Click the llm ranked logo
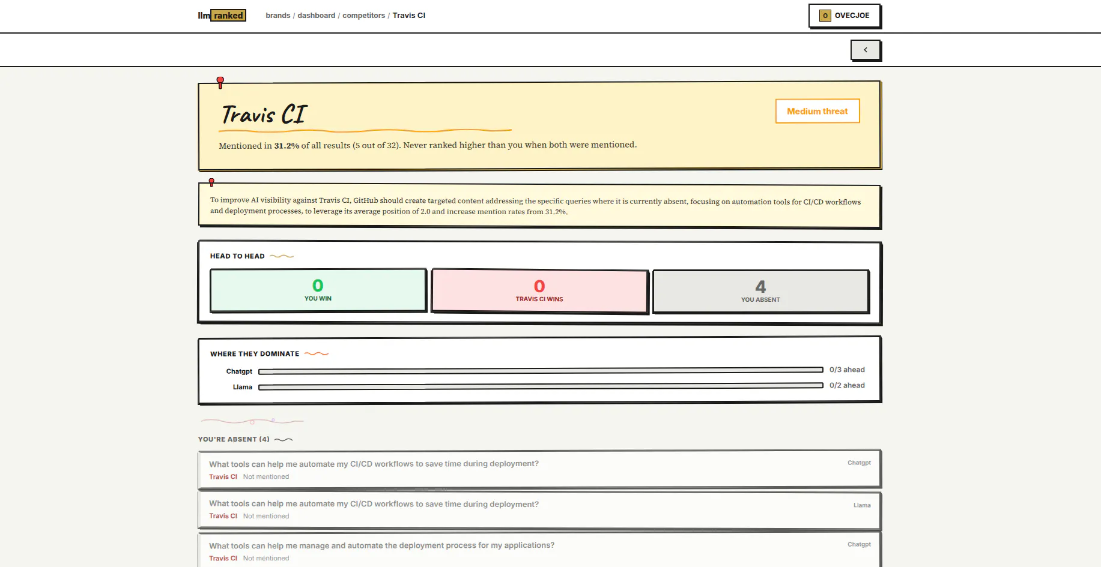The image size is (1101, 567). pyautogui.click(x=222, y=16)
